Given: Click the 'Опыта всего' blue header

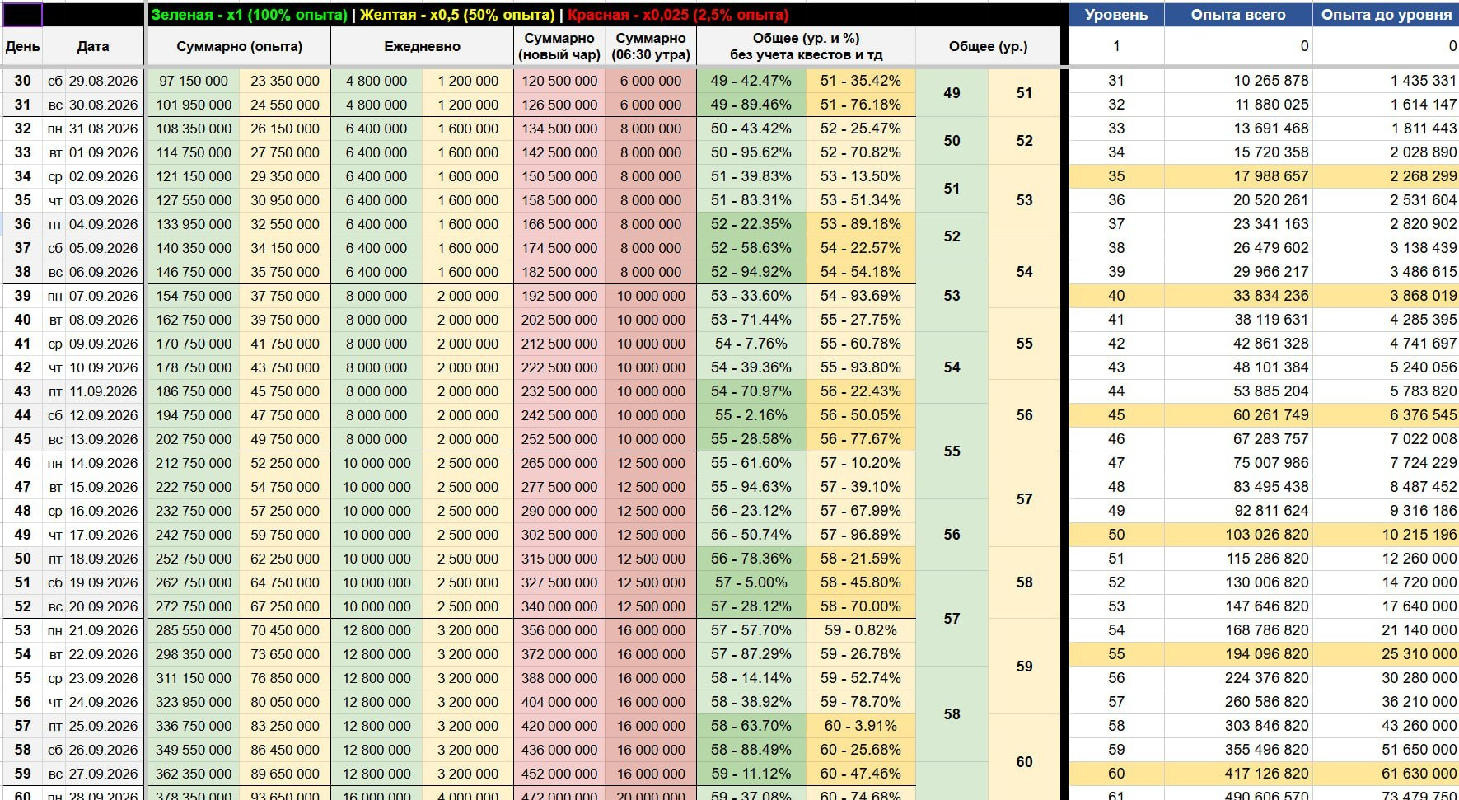Looking at the screenshot, I should (1237, 14).
